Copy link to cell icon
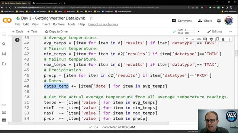The width and height of the screenshot is (238, 133). coord(199,39)
